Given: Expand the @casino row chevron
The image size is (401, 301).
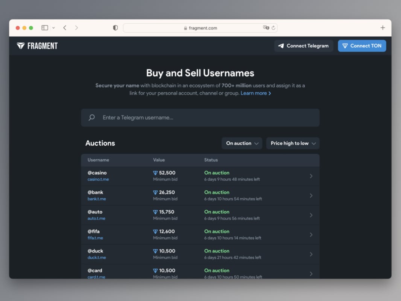Looking at the screenshot, I should [311, 176].
